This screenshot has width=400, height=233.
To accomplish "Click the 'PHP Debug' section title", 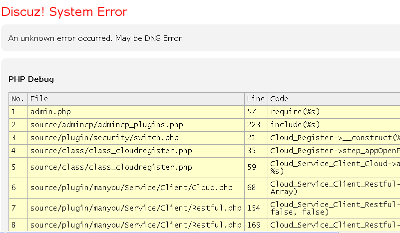I will [x=31, y=79].
